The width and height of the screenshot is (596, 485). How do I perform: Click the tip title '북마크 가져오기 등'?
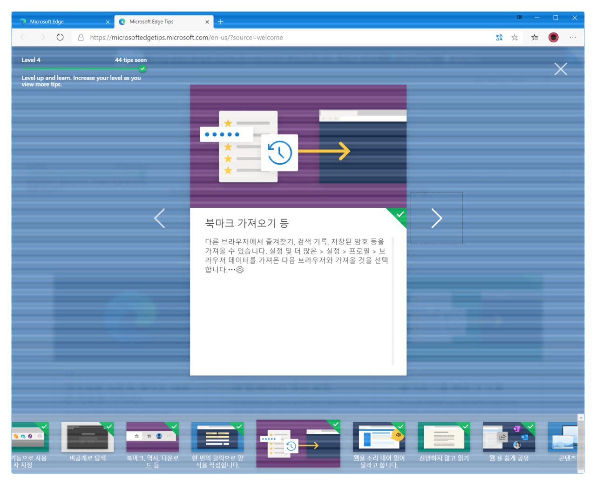point(247,223)
